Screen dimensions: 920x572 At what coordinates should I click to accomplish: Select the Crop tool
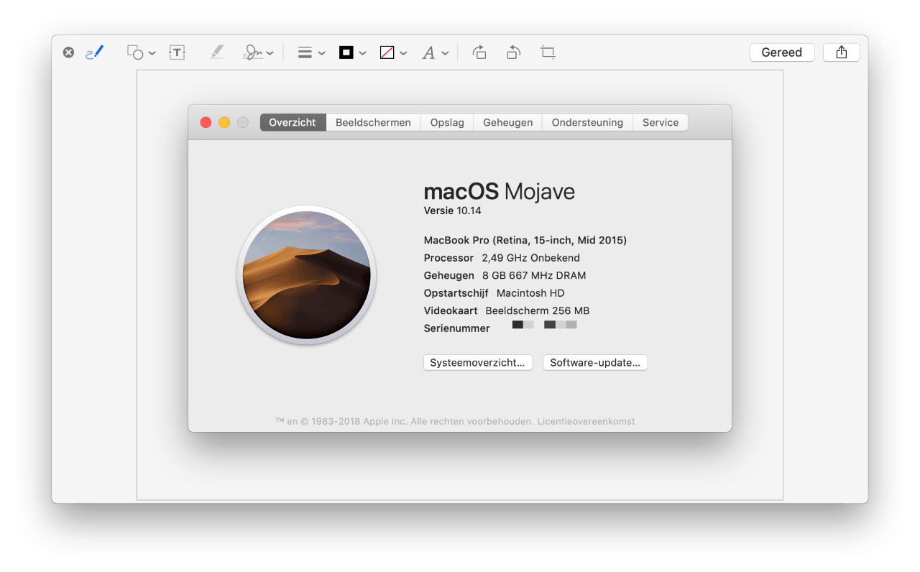tap(548, 52)
